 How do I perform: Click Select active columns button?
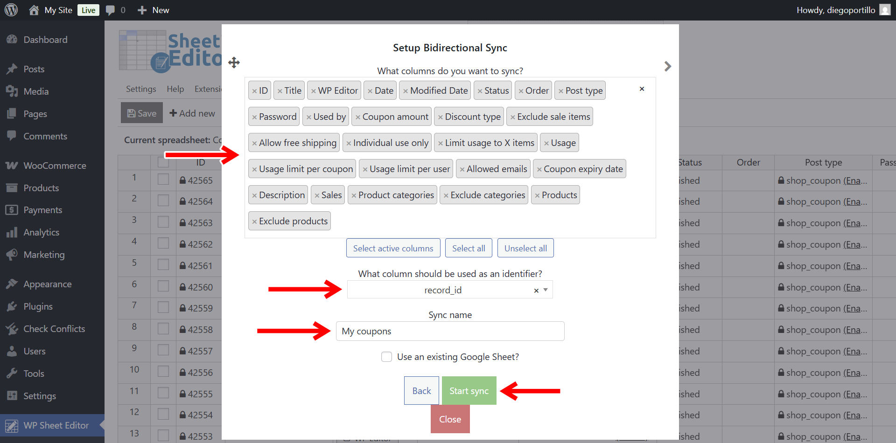[393, 248]
